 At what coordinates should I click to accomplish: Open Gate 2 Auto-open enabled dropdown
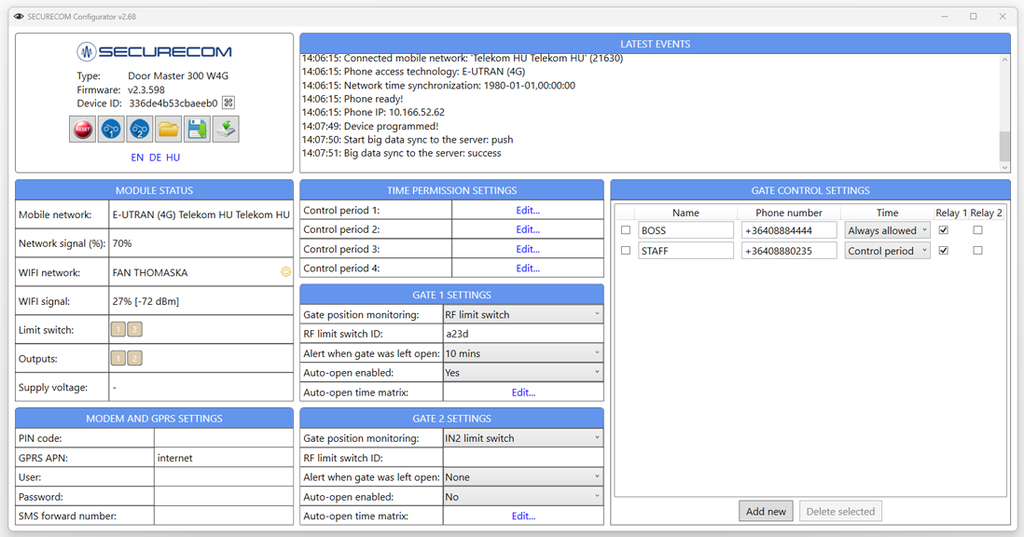[523, 497]
